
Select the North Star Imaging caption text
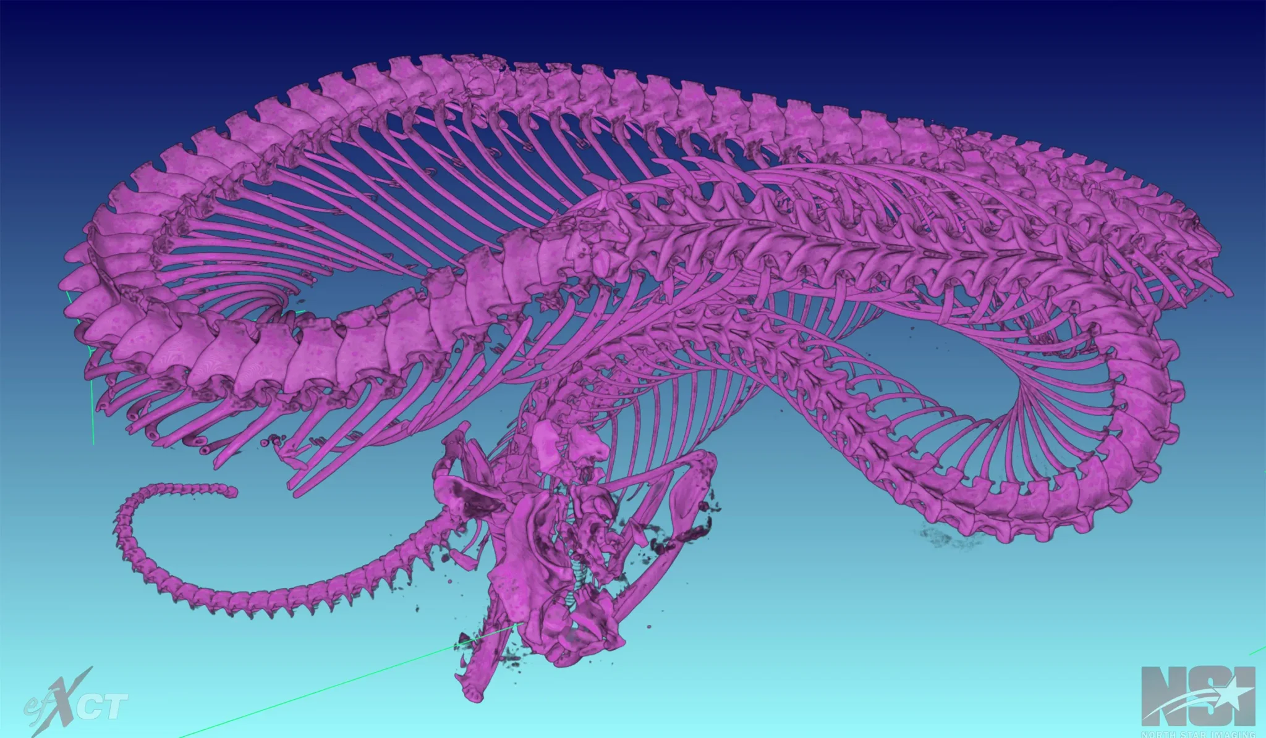click(1197, 734)
